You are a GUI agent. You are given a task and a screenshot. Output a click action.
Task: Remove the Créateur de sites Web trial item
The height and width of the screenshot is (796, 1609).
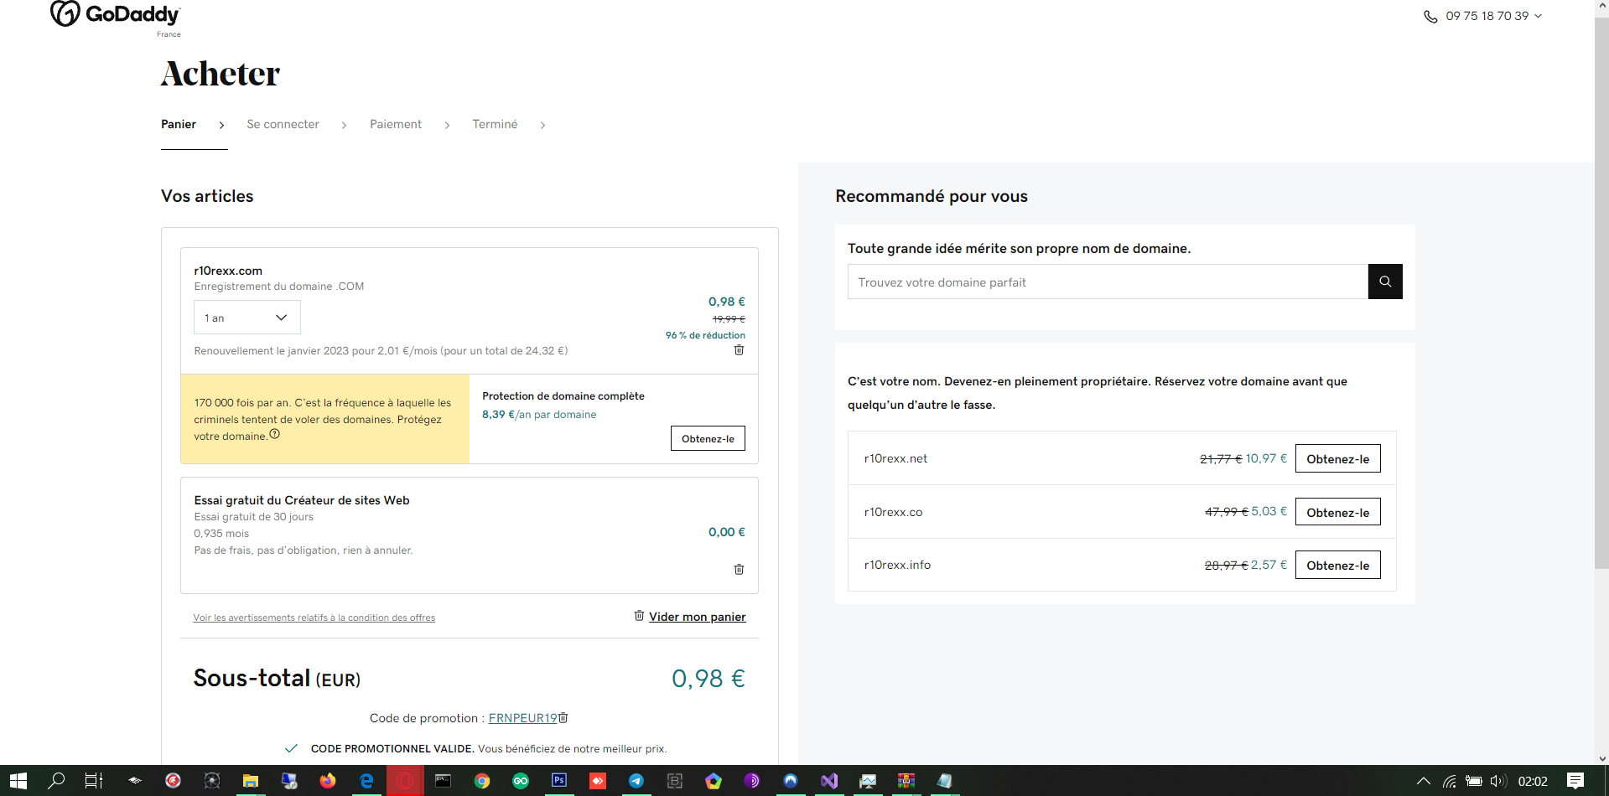point(739,570)
